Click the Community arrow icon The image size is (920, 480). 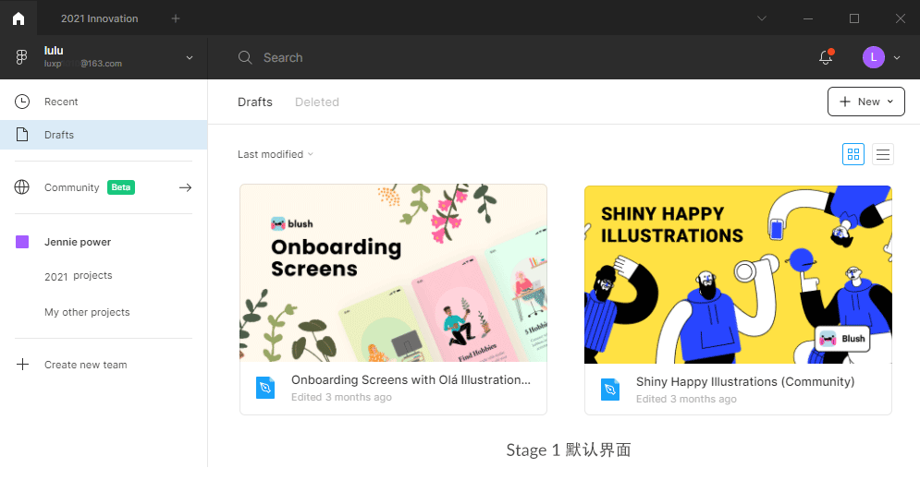(x=186, y=187)
